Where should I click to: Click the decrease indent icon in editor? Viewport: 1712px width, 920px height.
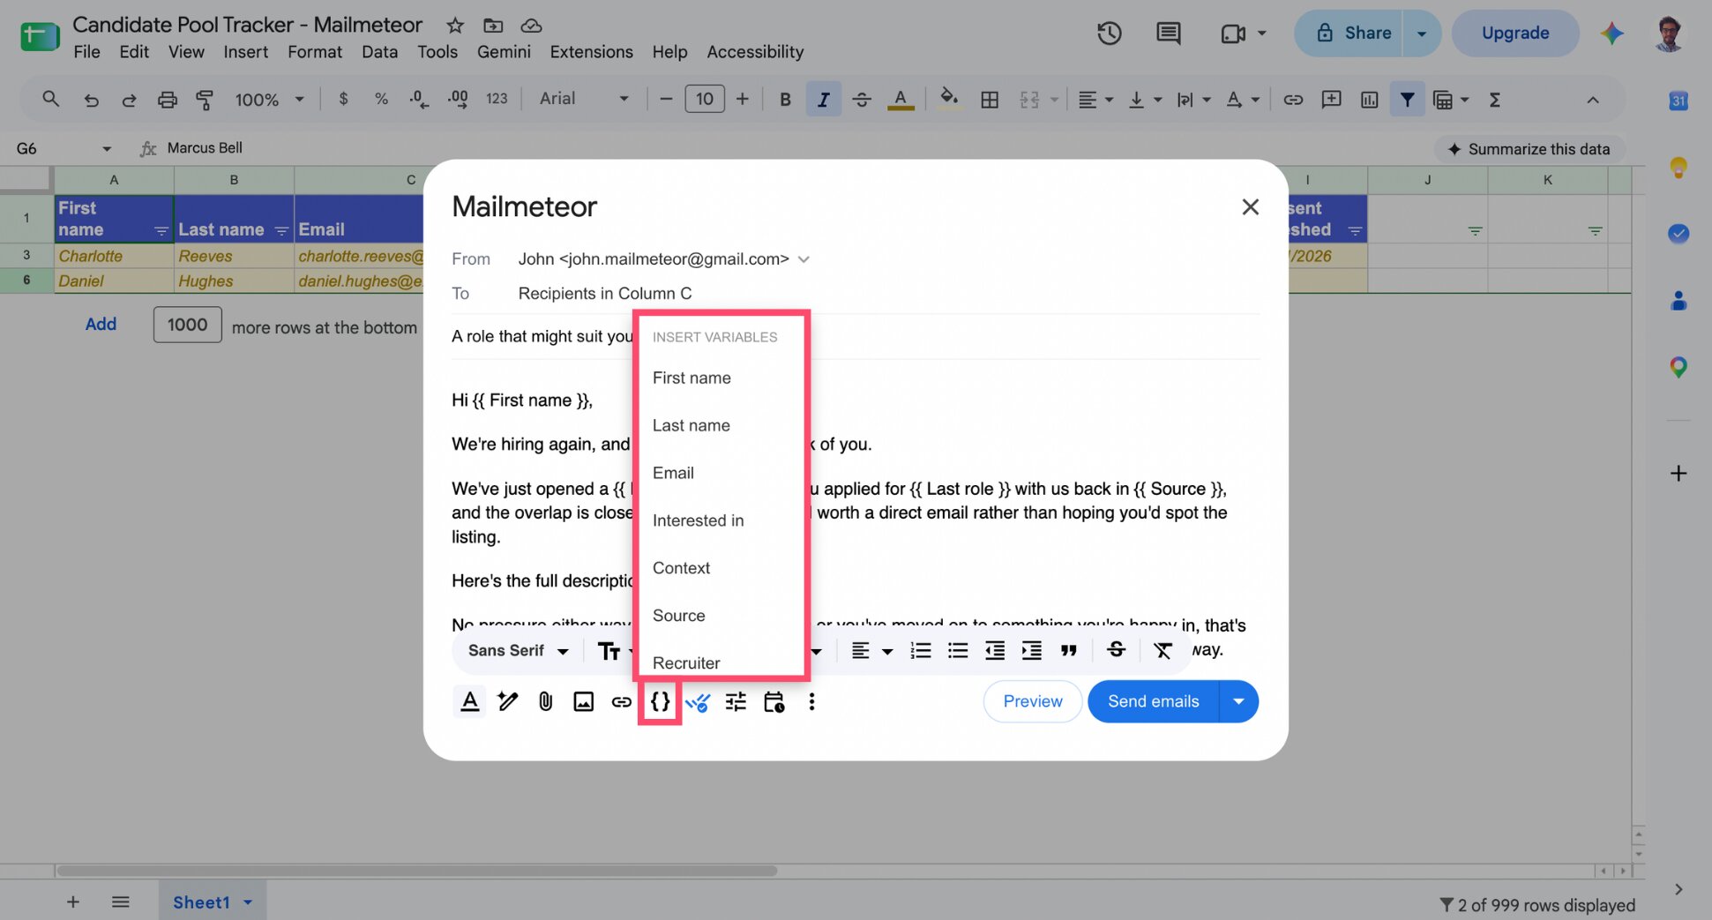pos(995,650)
